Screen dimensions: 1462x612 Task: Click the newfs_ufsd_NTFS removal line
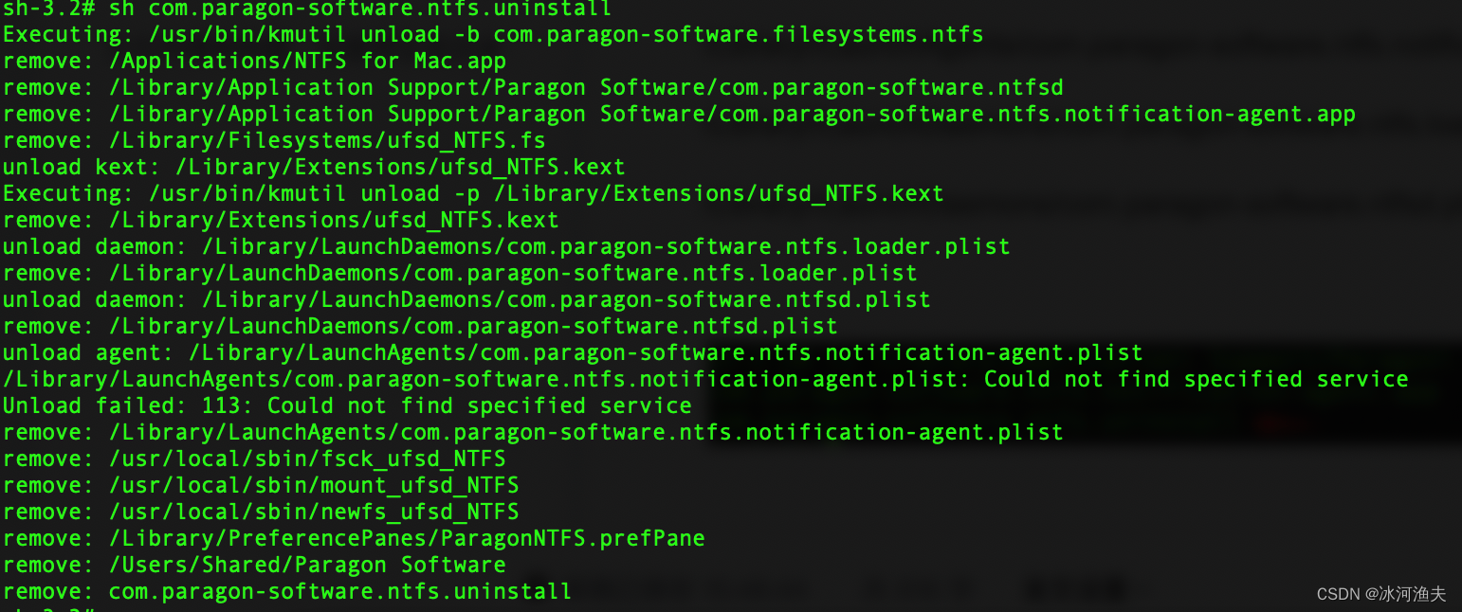pyautogui.click(x=260, y=513)
